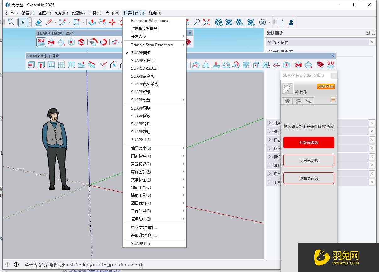Click the info circle icon in status bar
Screen dimensions: 379x272
(x=16, y=264)
